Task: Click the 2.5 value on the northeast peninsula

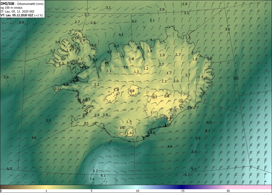Action: coord(188,38)
